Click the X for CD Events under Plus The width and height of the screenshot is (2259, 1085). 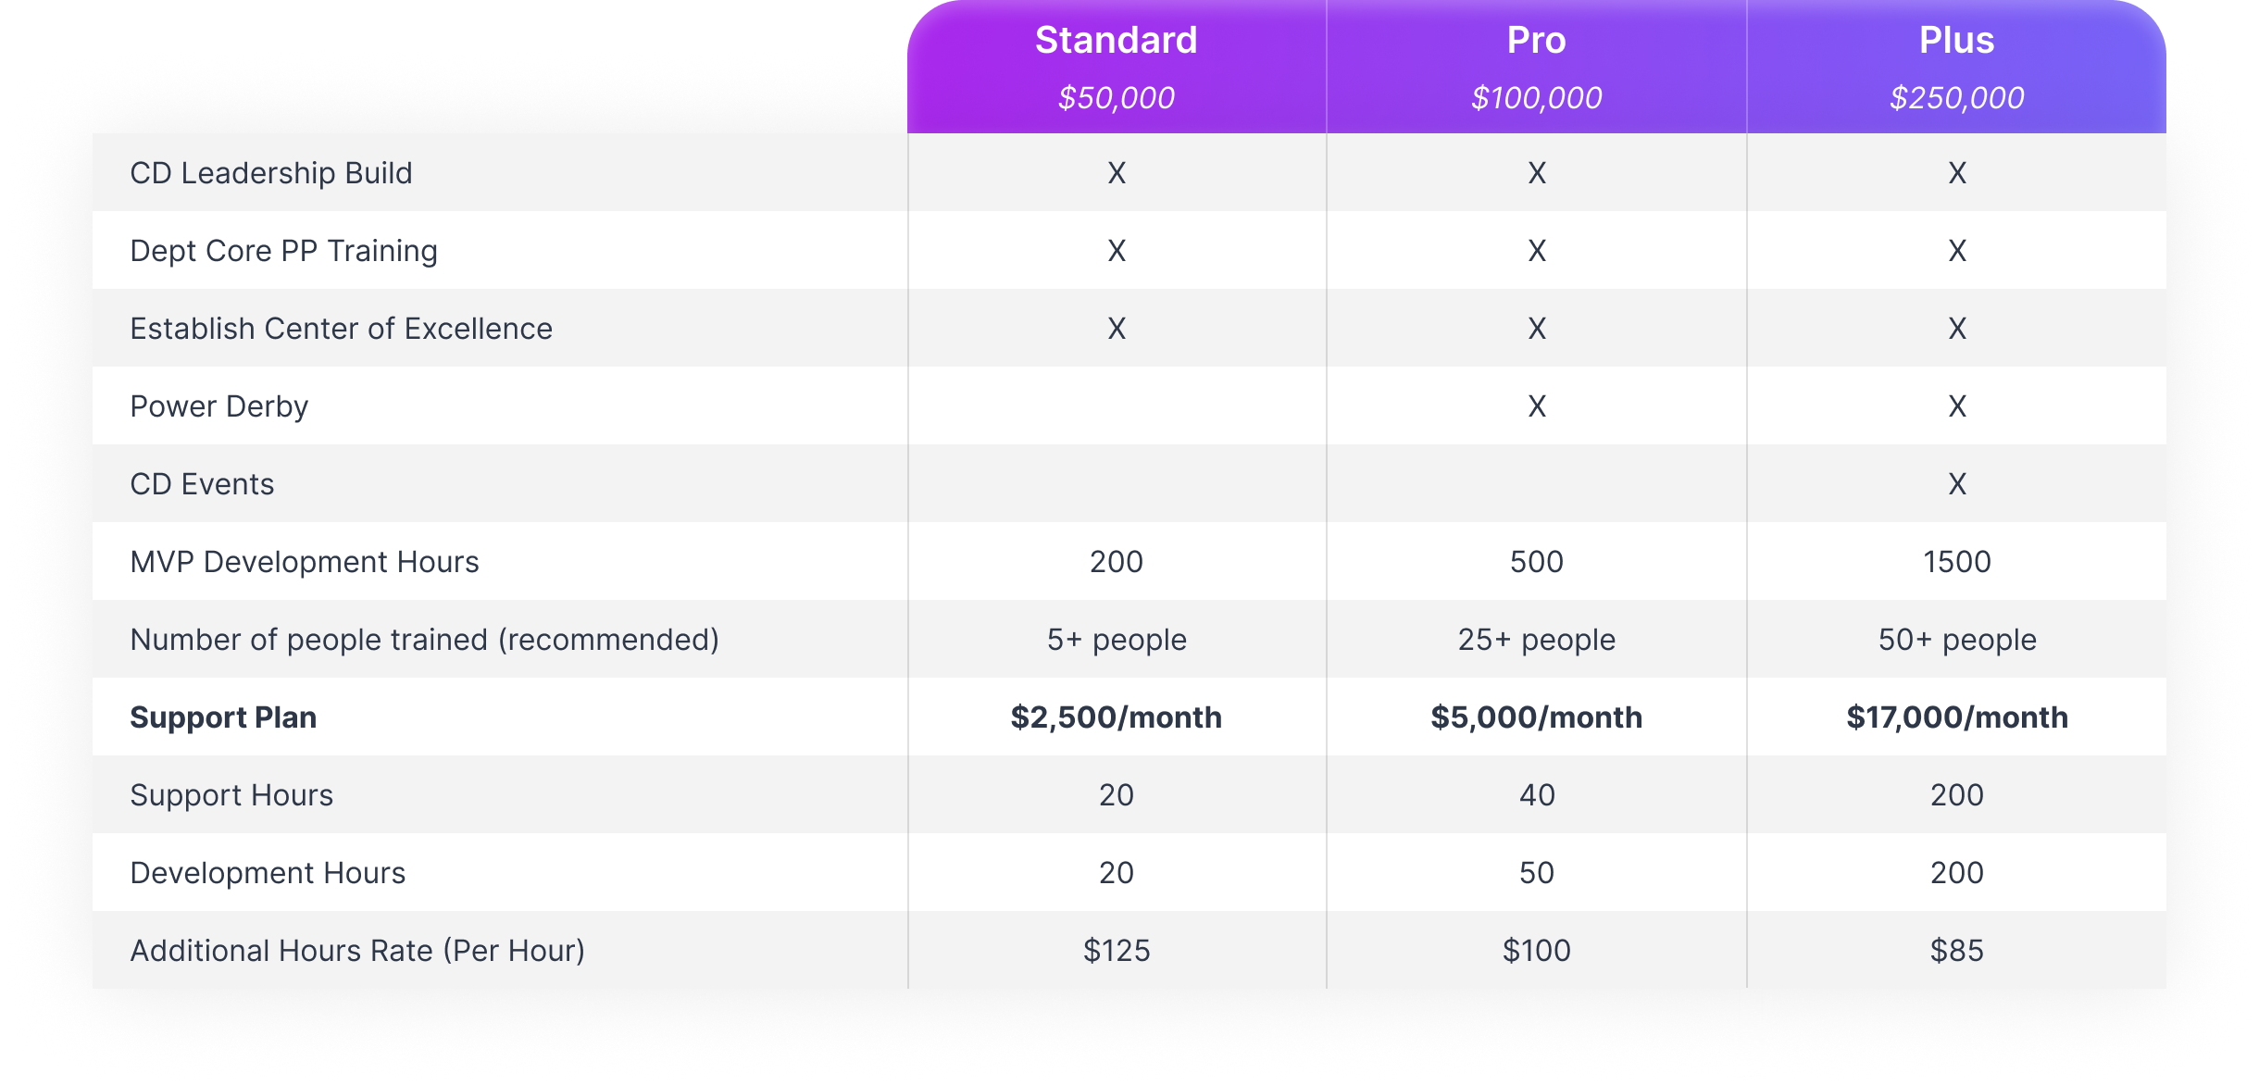click(x=1957, y=483)
